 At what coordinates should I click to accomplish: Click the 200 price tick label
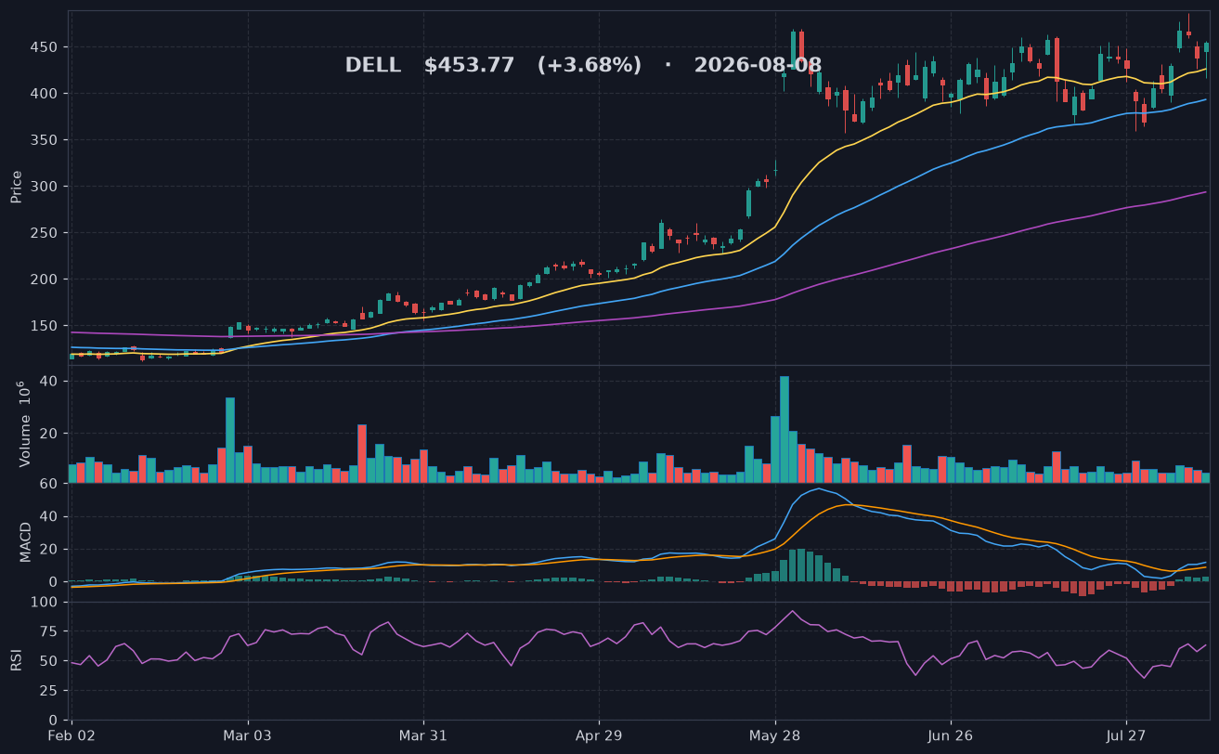tap(43, 279)
